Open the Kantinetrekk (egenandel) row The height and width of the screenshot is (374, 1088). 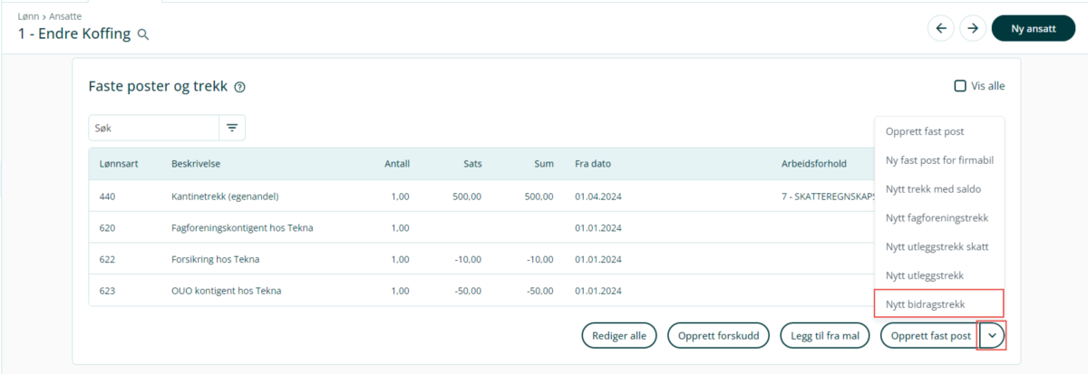coord(224,197)
